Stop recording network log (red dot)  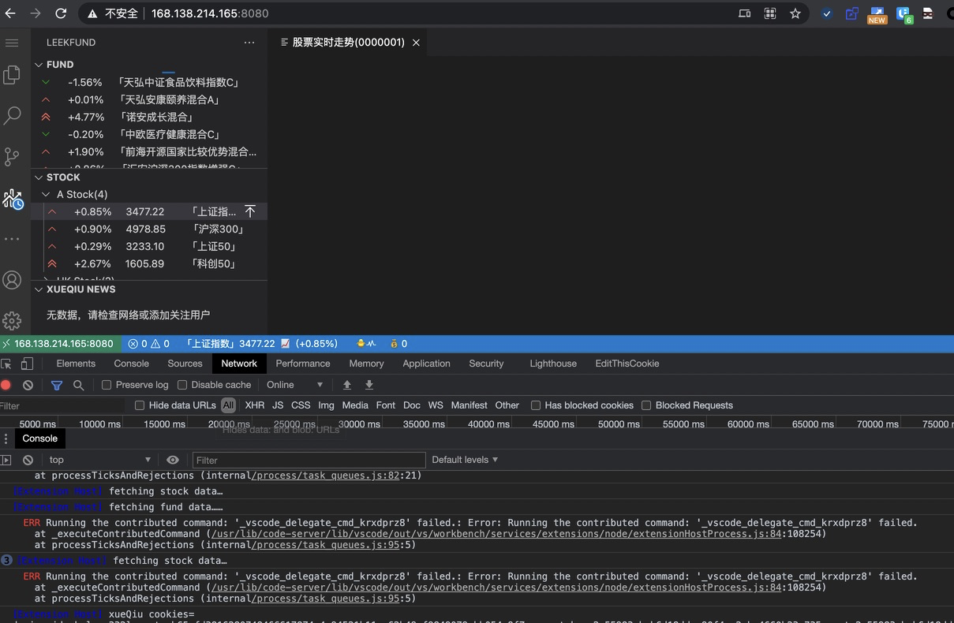click(x=6, y=385)
